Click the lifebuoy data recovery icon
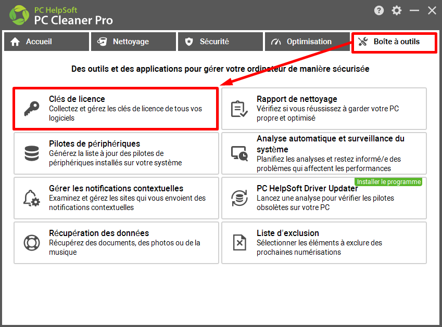The height and width of the screenshot is (327, 442). pos(32,243)
